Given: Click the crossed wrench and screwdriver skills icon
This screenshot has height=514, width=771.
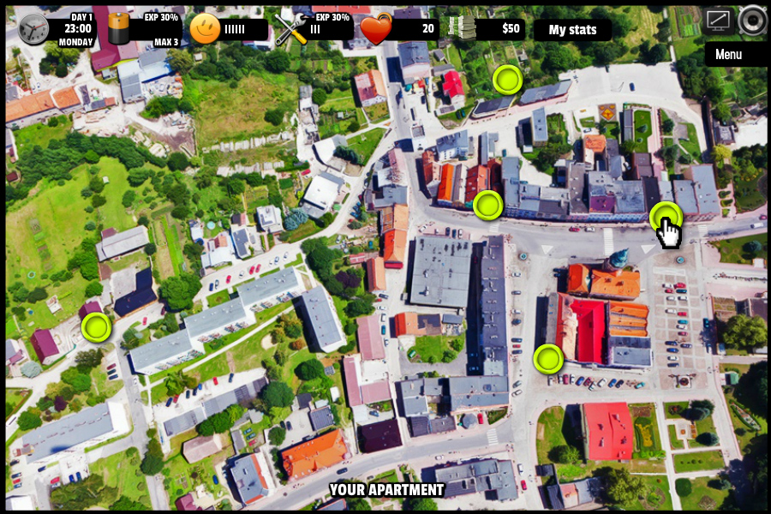Looking at the screenshot, I should click(x=290, y=29).
